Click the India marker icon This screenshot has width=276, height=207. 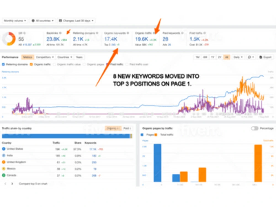pos(4,155)
